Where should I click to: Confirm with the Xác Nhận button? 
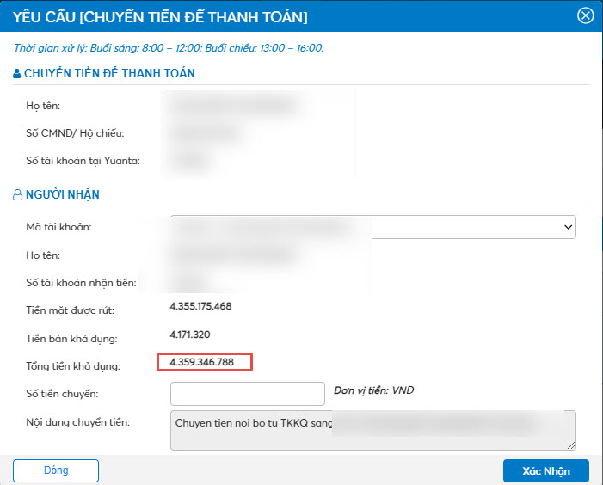[546, 470]
